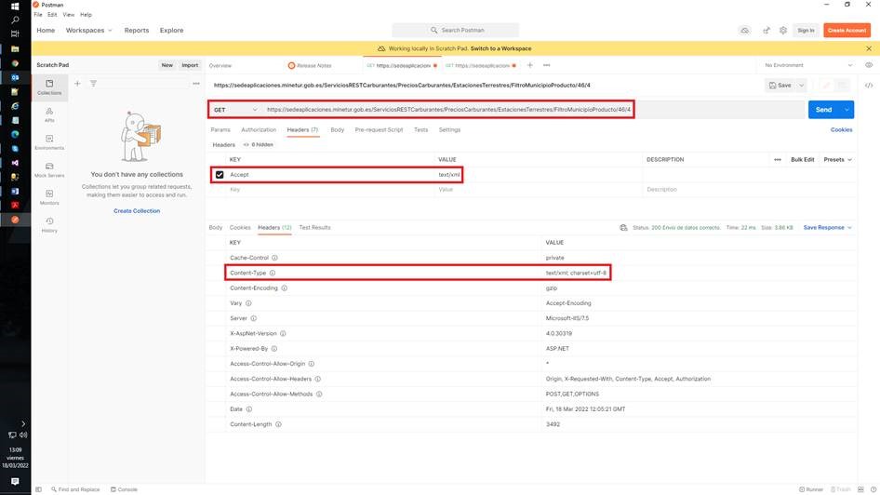Open the response Cookies tab
Image resolution: width=880 pixels, height=495 pixels.
pos(240,227)
